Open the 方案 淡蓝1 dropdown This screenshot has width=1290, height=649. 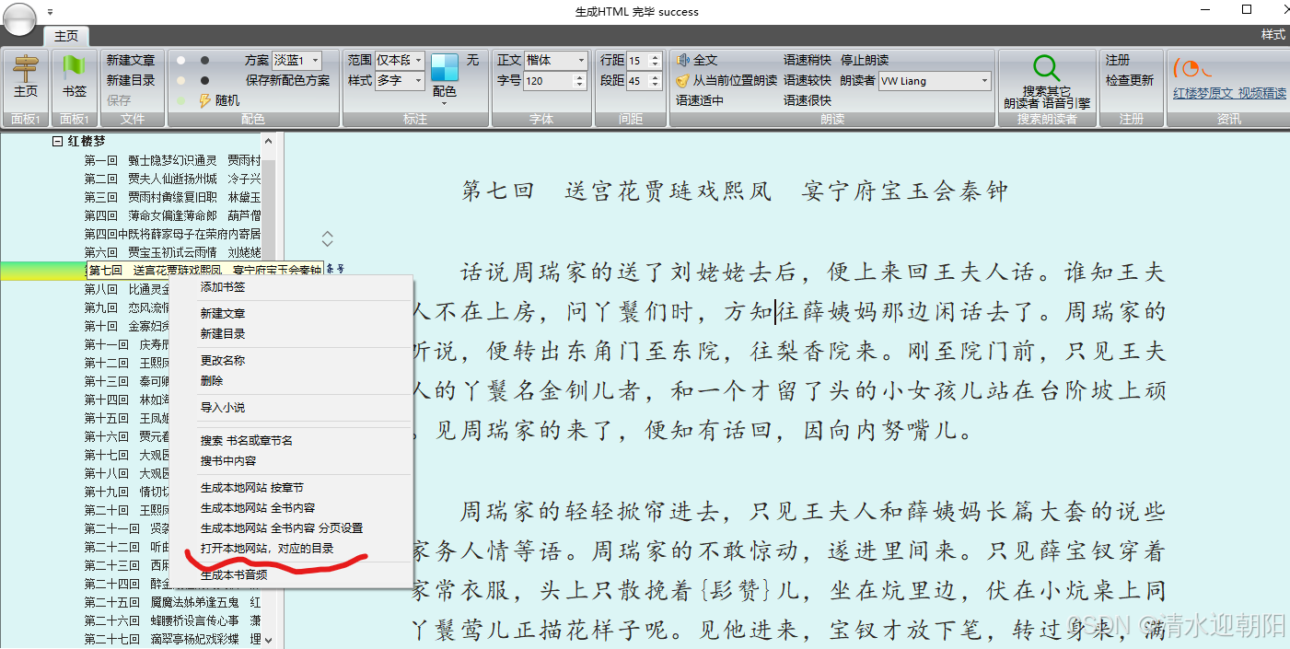(x=297, y=60)
